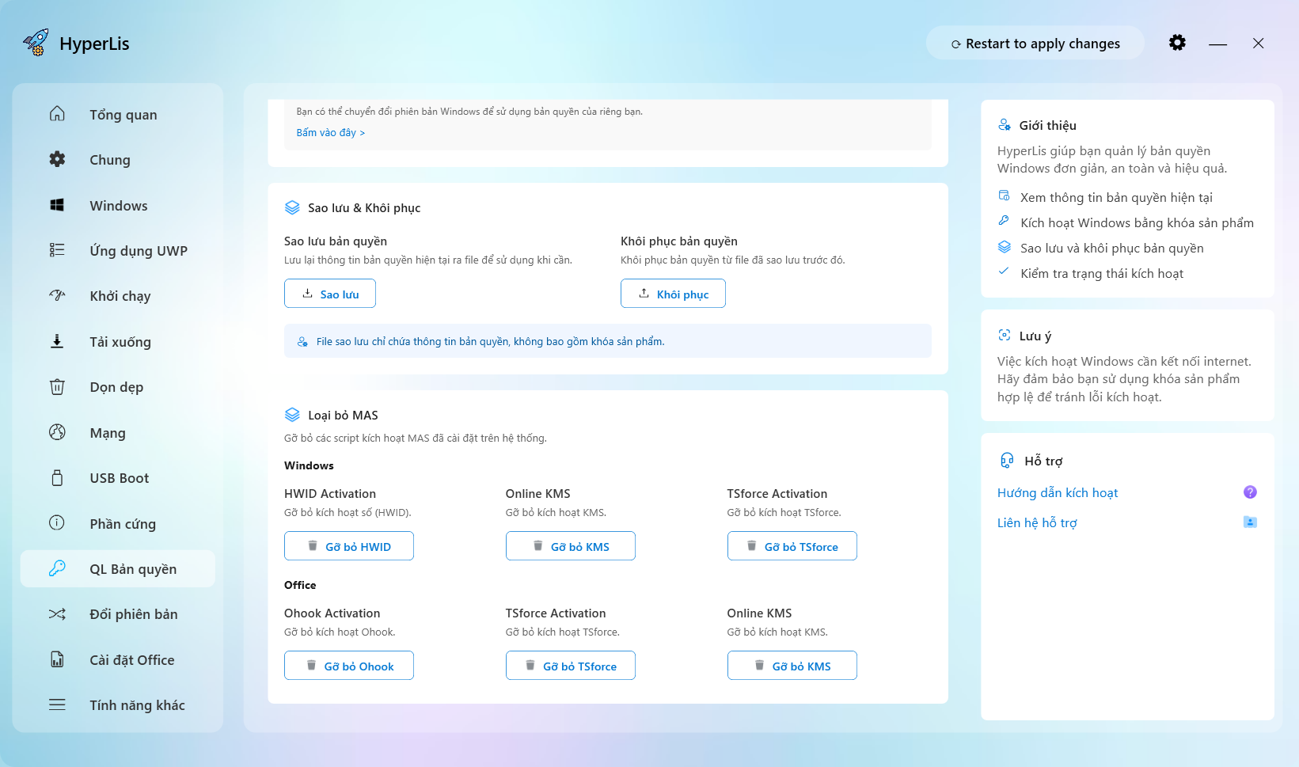The width and height of the screenshot is (1299, 767).
Task: Open Tải xuống section
Action: tap(117, 342)
